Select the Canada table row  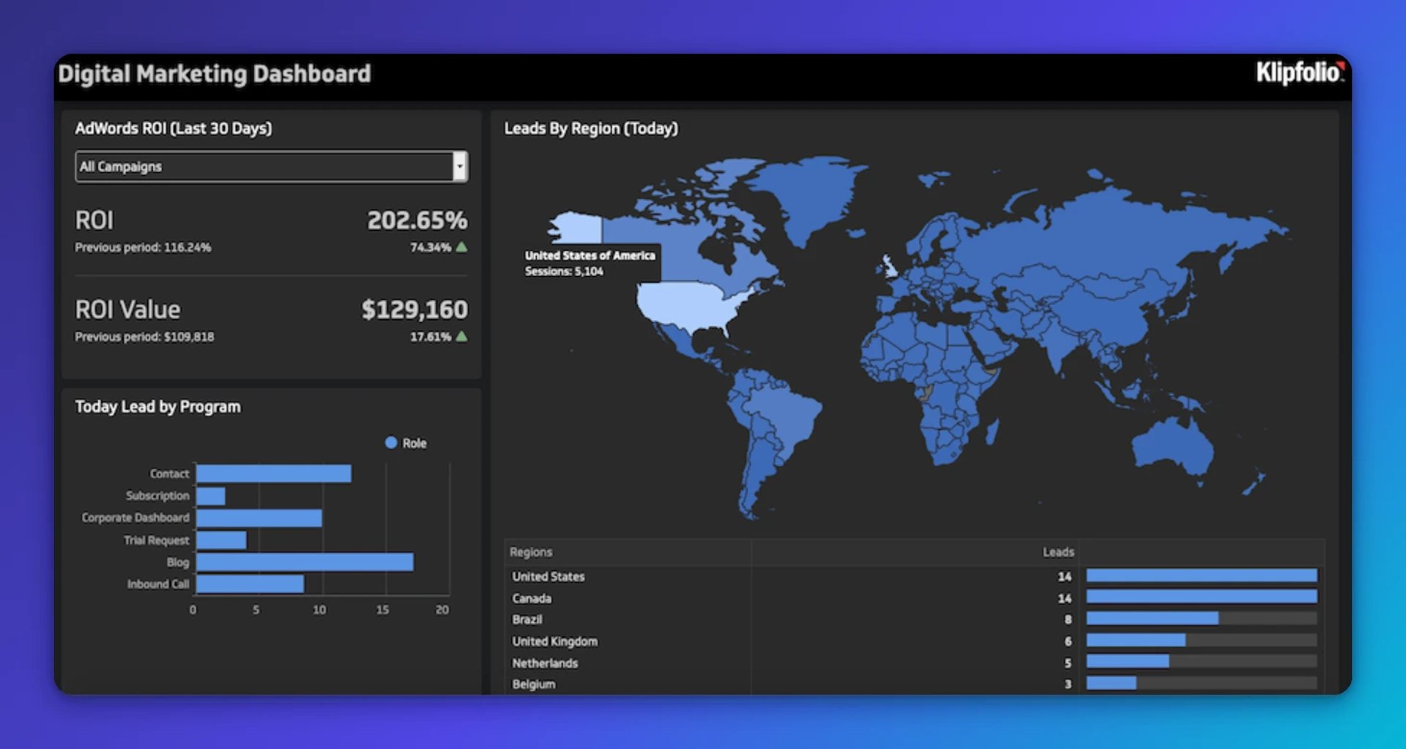click(x=914, y=598)
